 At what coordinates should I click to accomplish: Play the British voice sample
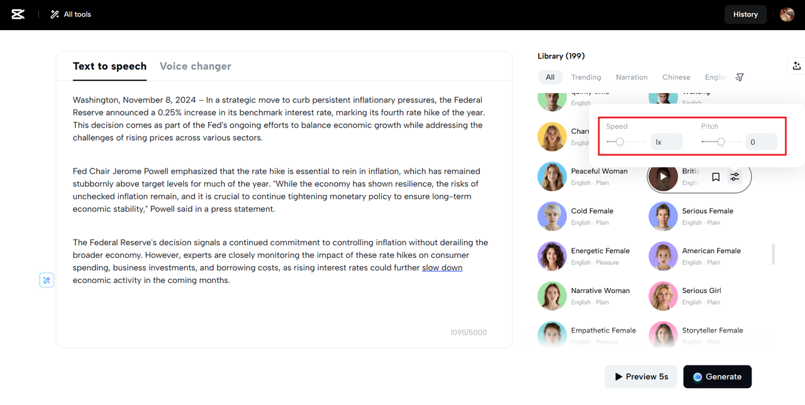pyautogui.click(x=663, y=177)
